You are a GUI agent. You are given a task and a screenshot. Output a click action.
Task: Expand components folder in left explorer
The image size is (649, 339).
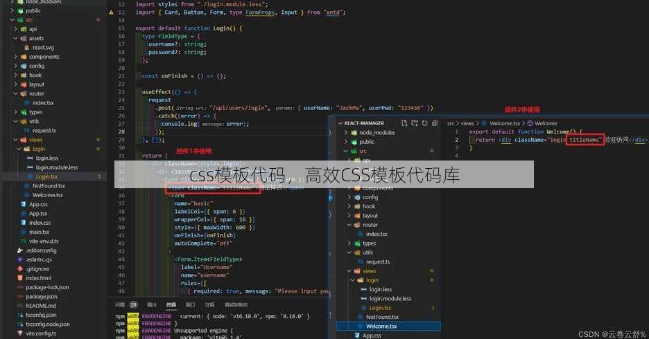pyautogui.click(x=15, y=57)
